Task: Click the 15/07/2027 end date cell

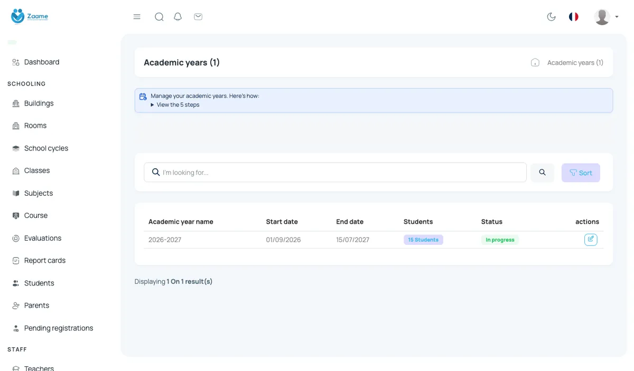Action: click(352, 240)
